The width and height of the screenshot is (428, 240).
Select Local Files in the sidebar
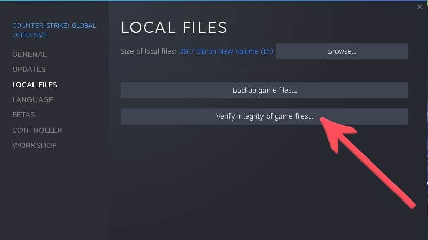click(35, 85)
